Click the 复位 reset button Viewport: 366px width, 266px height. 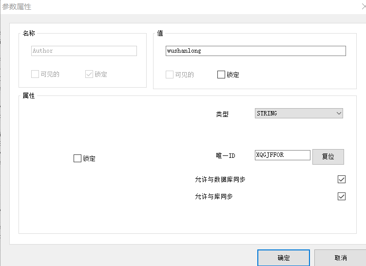pyautogui.click(x=328, y=156)
